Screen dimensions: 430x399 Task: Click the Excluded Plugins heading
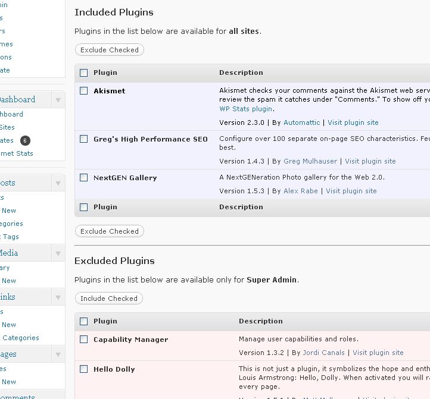114,260
